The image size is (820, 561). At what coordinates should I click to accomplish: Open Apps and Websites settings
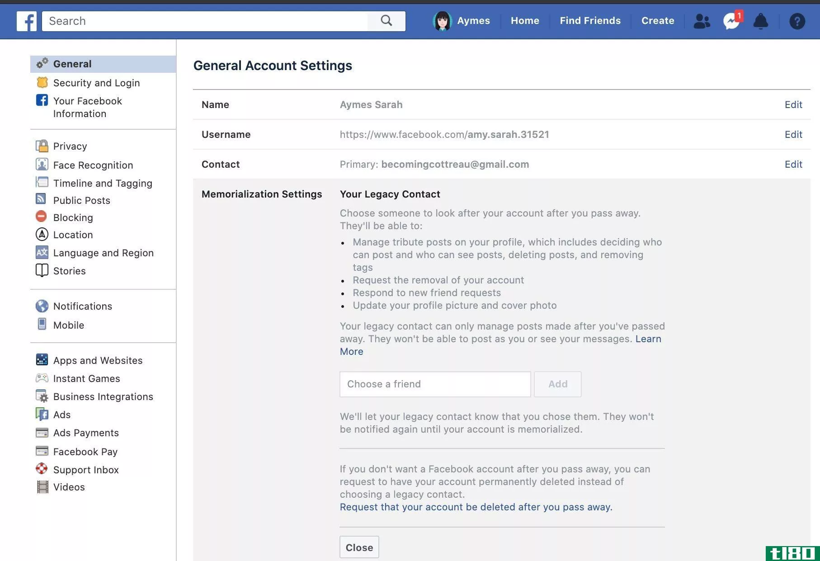coord(98,360)
